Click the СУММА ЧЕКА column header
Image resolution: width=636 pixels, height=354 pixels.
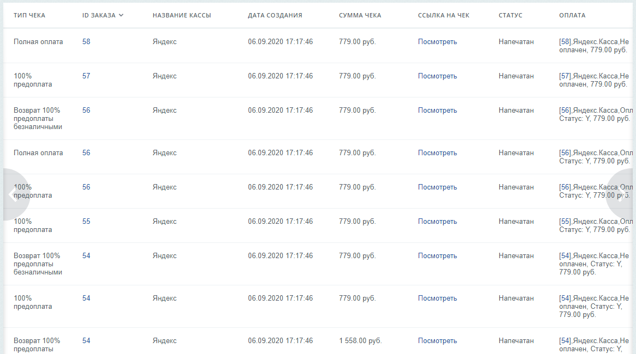coord(360,15)
